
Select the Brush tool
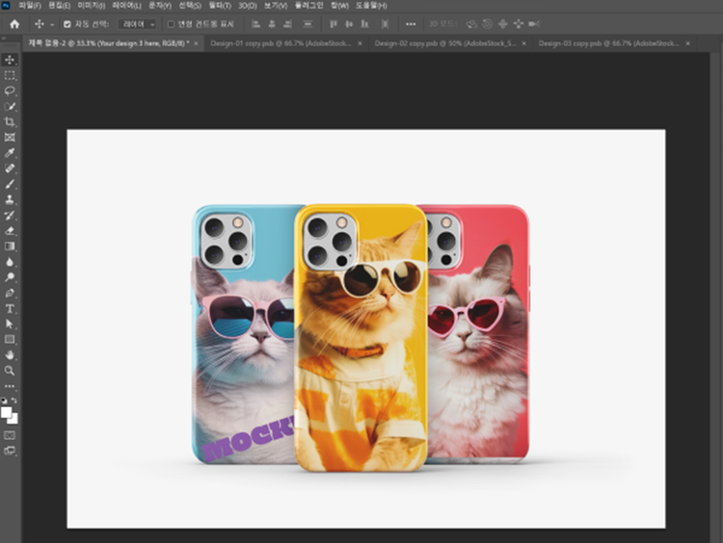coord(10,184)
